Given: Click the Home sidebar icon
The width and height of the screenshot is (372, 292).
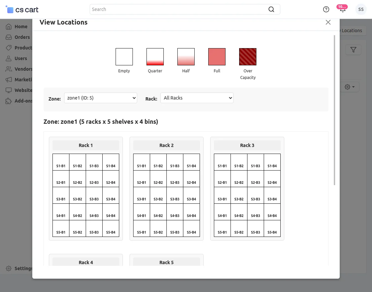Looking at the screenshot, I should (9, 27).
